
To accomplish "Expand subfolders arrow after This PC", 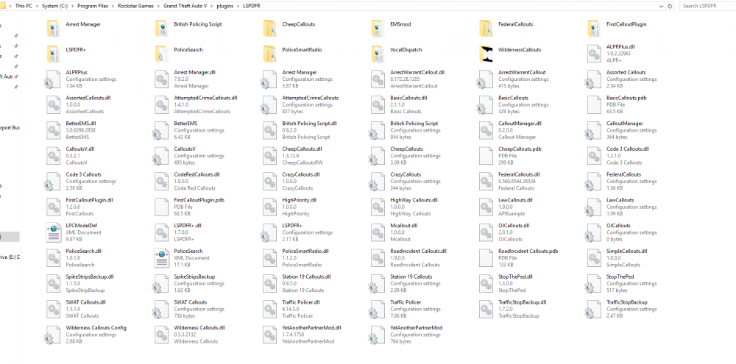I will 35,6.
